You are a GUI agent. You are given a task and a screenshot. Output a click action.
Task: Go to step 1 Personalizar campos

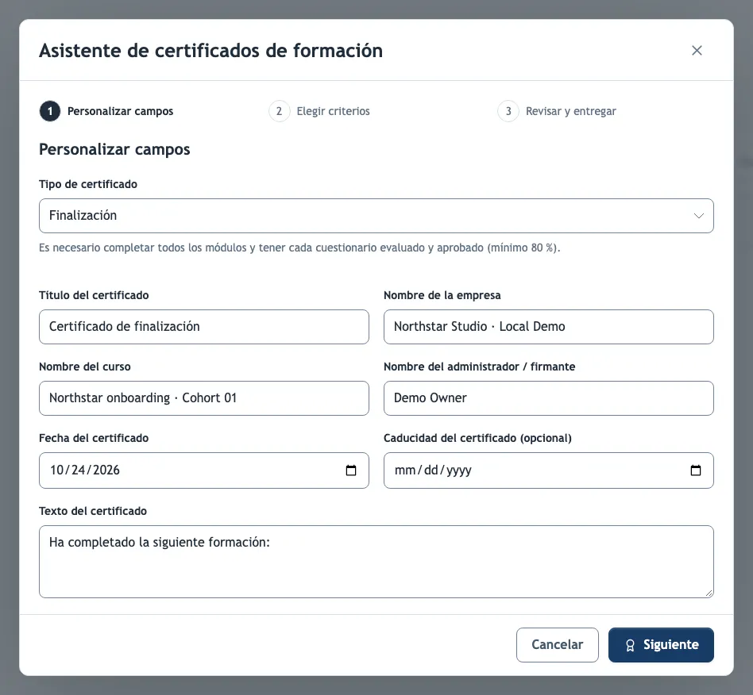pyautogui.click(x=106, y=111)
